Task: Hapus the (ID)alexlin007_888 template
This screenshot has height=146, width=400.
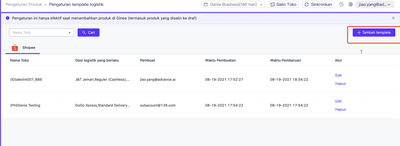Action: click(340, 83)
